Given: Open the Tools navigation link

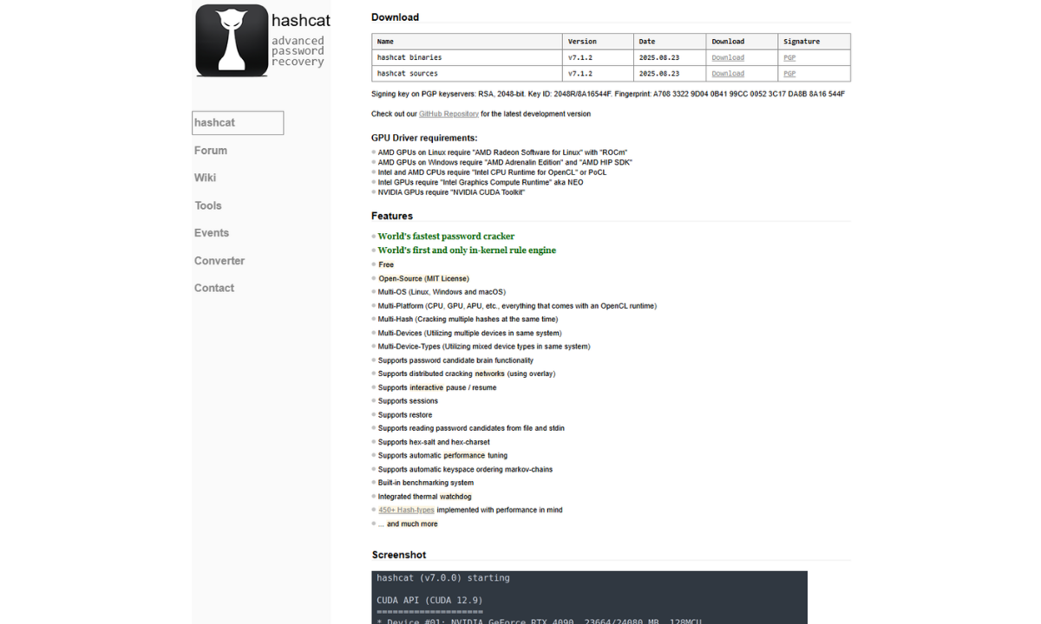Looking at the screenshot, I should point(208,205).
